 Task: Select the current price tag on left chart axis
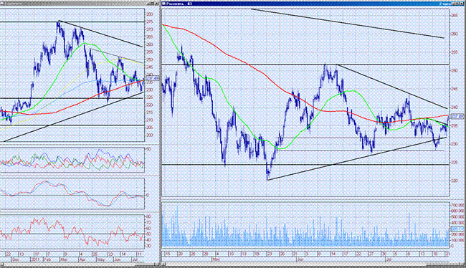pyautogui.click(x=153, y=78)
